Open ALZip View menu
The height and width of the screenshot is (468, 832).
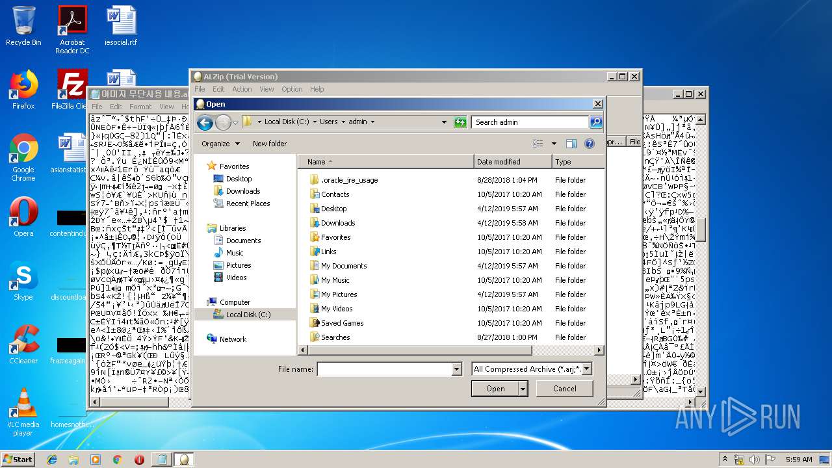coord(266,89)
